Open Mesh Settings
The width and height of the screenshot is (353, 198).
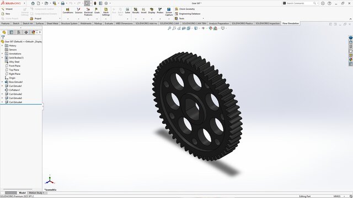(105, 12)
